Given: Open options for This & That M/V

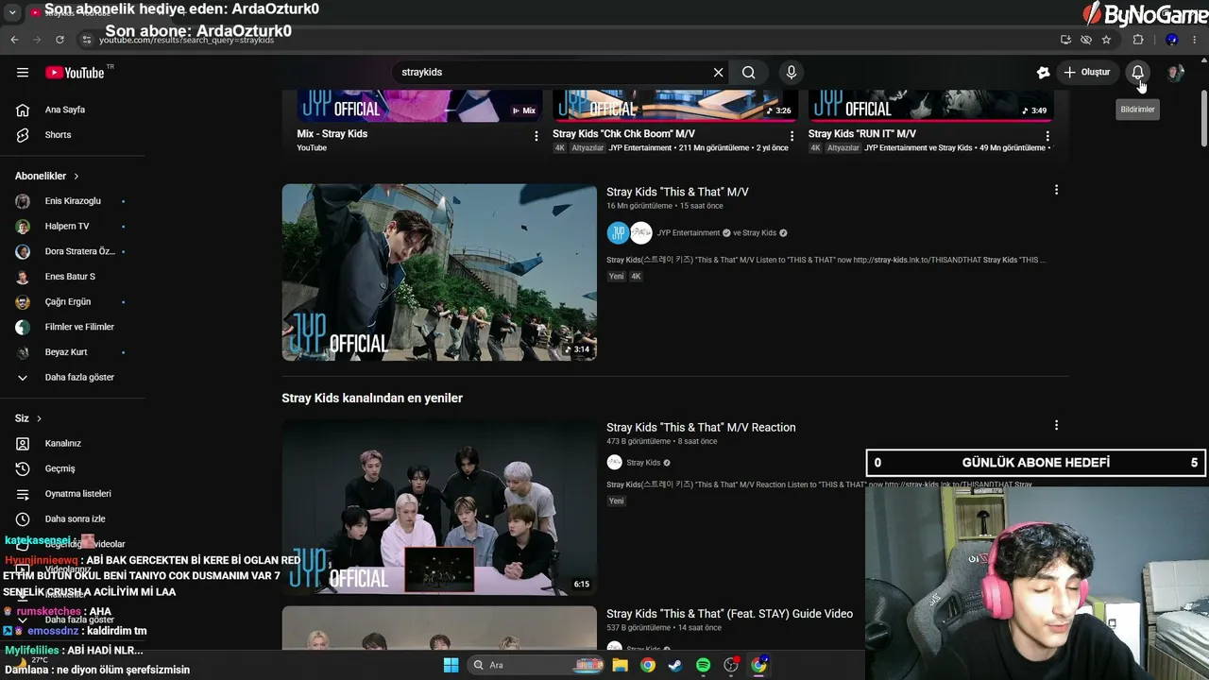Looking at the screenshot, I should coord(1056,190).
